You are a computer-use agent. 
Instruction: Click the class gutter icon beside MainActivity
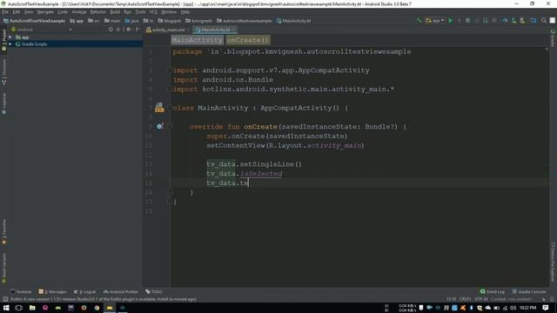[159, 107]
